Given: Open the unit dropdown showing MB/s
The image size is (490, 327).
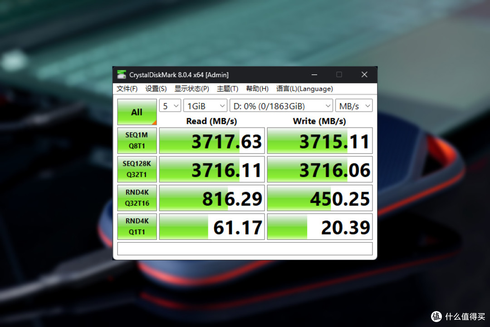Looking at the screenshot, I should coord(354,106).
